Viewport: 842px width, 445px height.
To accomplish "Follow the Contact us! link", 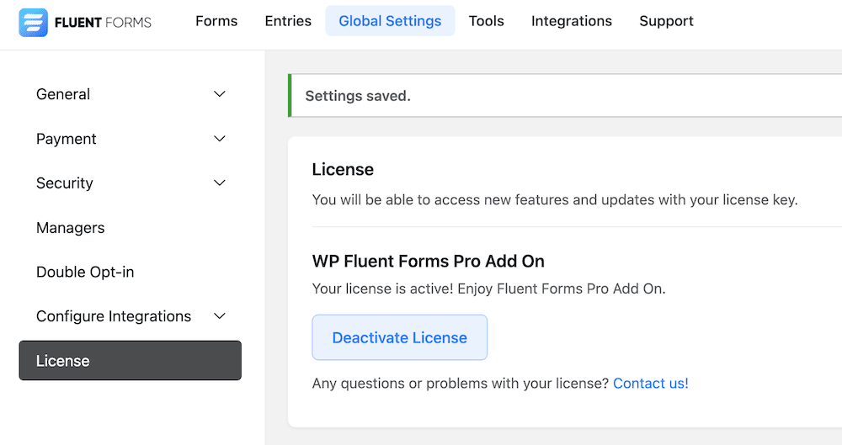I will tap(650, 384).
